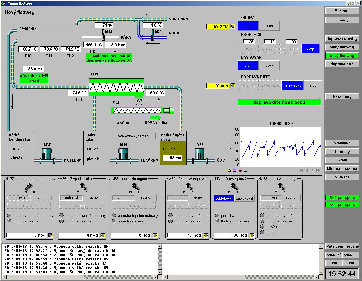Viewport: 362px width, 281px height.
Task: Click yellow reset icon beside 117 hod
Action: pos(206,235)
